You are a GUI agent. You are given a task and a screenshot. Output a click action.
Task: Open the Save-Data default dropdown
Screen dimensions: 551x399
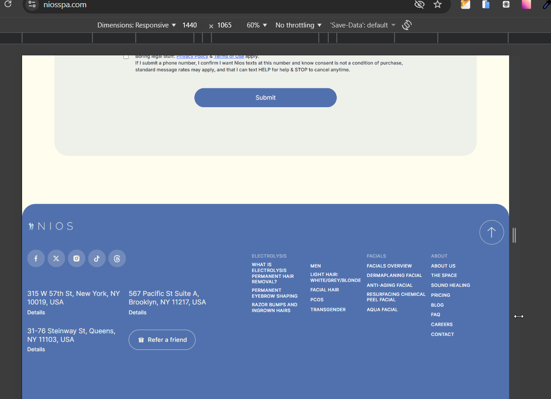coord(363,25)
